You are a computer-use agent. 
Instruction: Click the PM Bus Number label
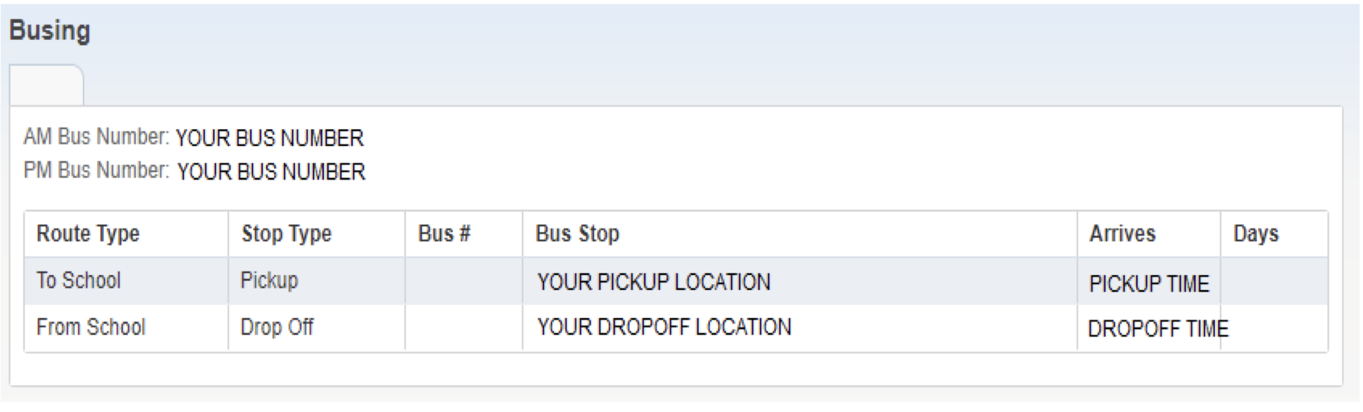pyautogui.click(x=96, y=171)
